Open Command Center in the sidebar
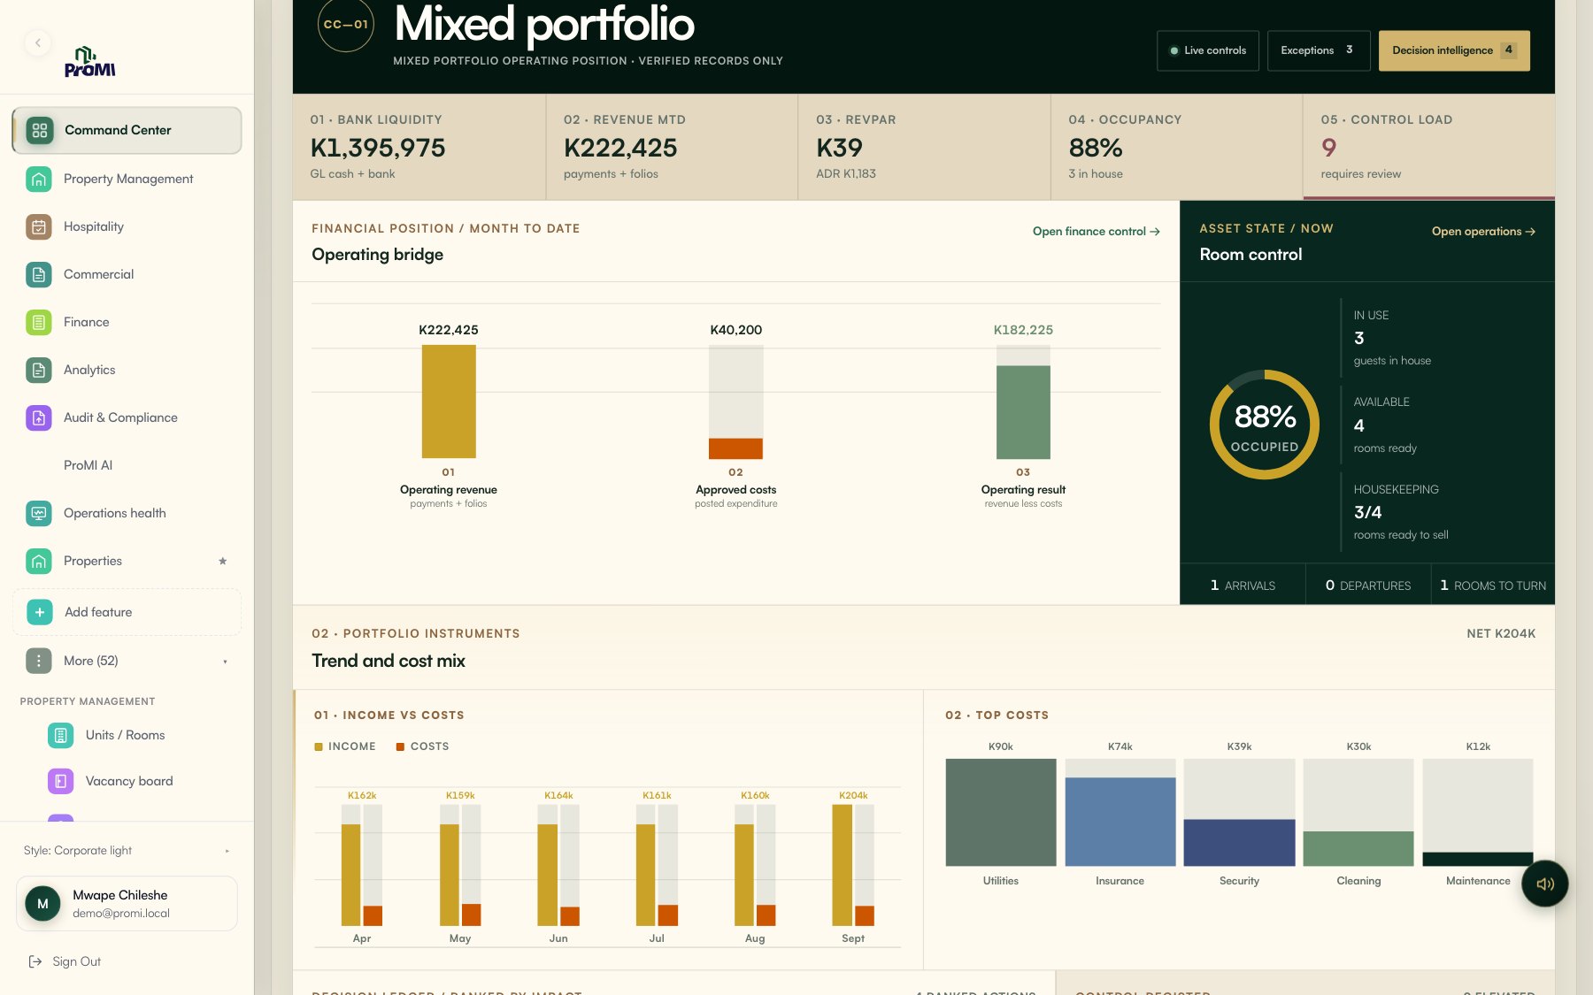The width and height of the screenshot is (1593, 995). click(127, 131)
